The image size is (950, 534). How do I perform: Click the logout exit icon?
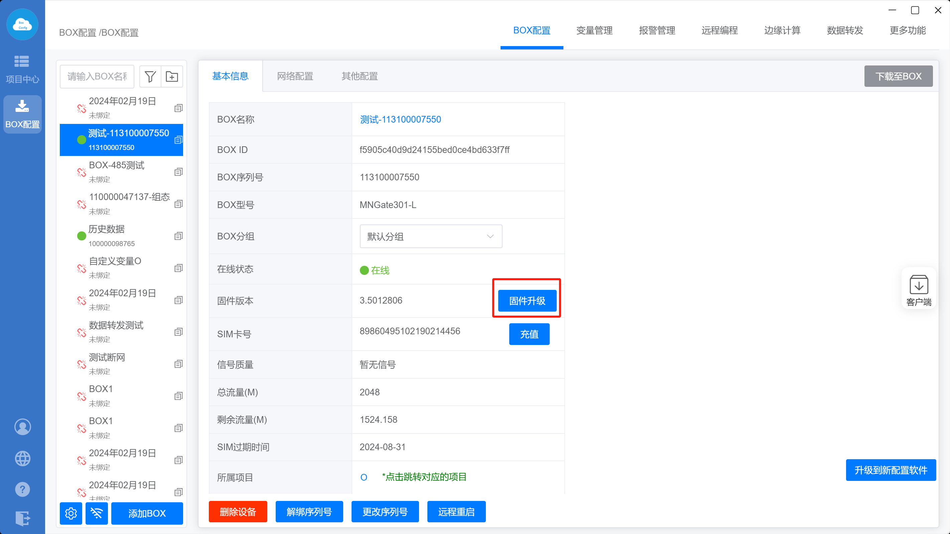[x=22, y=518]
